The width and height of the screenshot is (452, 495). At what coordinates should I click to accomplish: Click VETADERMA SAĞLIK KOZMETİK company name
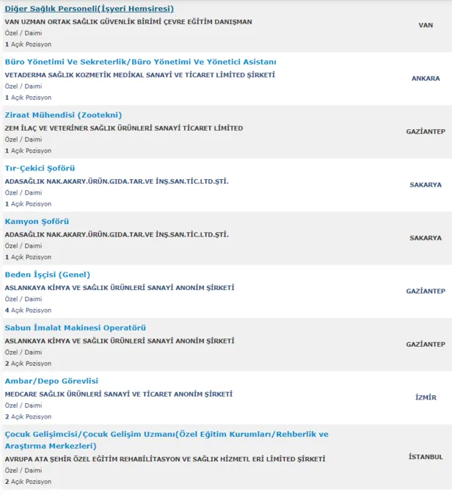click(x=139, y=75)
